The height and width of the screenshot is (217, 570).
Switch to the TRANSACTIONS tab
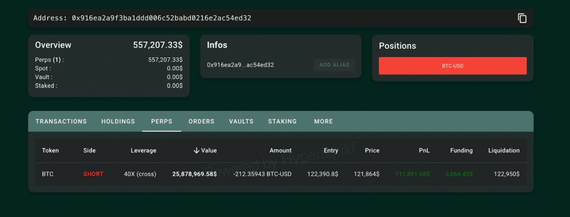pyautogui.click(x=61, y=121)
